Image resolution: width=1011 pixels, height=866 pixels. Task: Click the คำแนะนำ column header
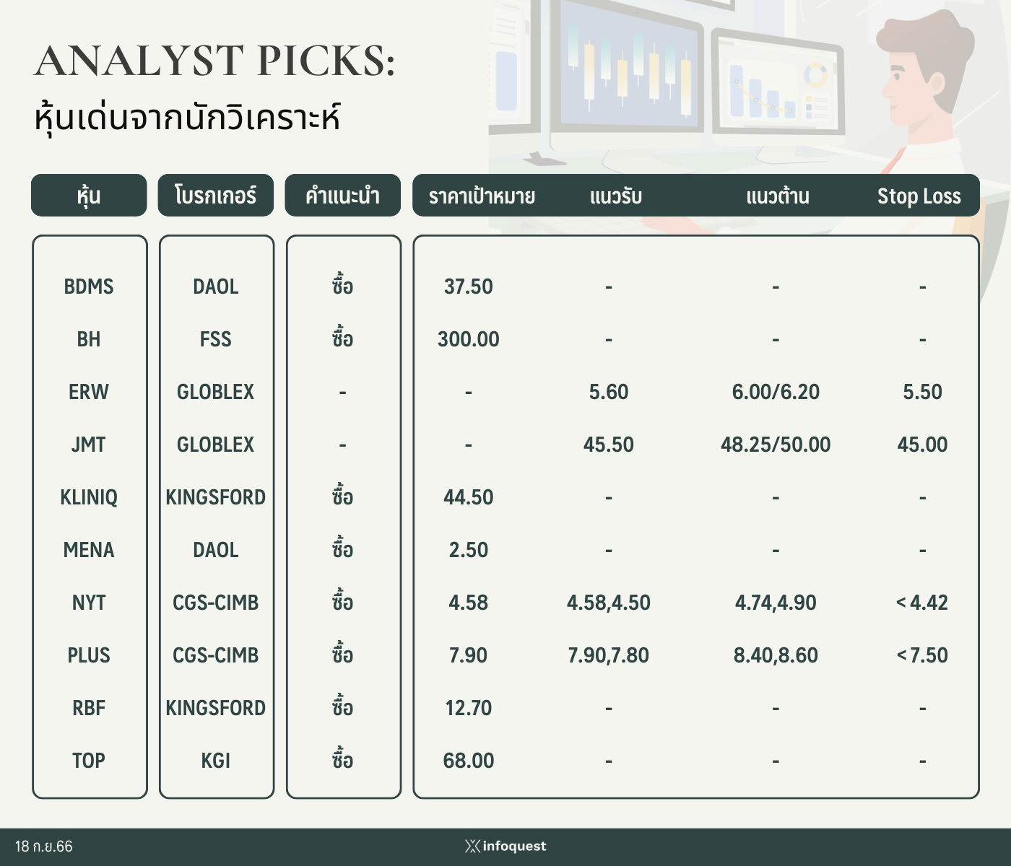[343, 195]
